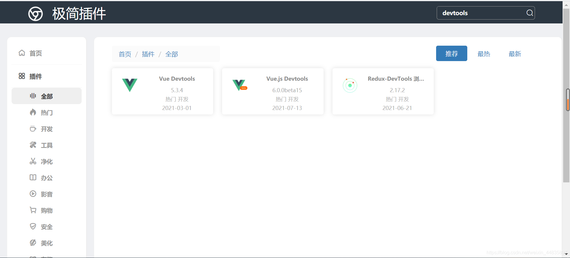
Task: Click version text 5.3.4
Action: [177, 90]
